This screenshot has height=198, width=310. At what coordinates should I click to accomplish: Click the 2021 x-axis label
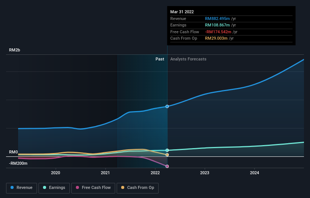coord(105,173)
